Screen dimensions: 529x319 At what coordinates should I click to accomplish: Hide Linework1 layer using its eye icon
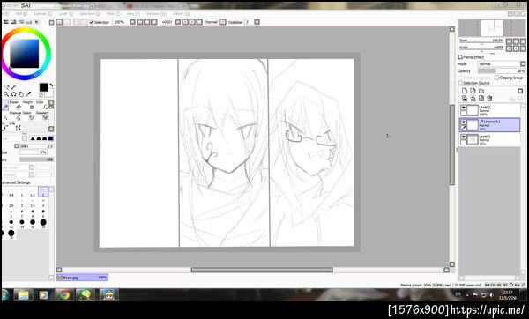463,122
